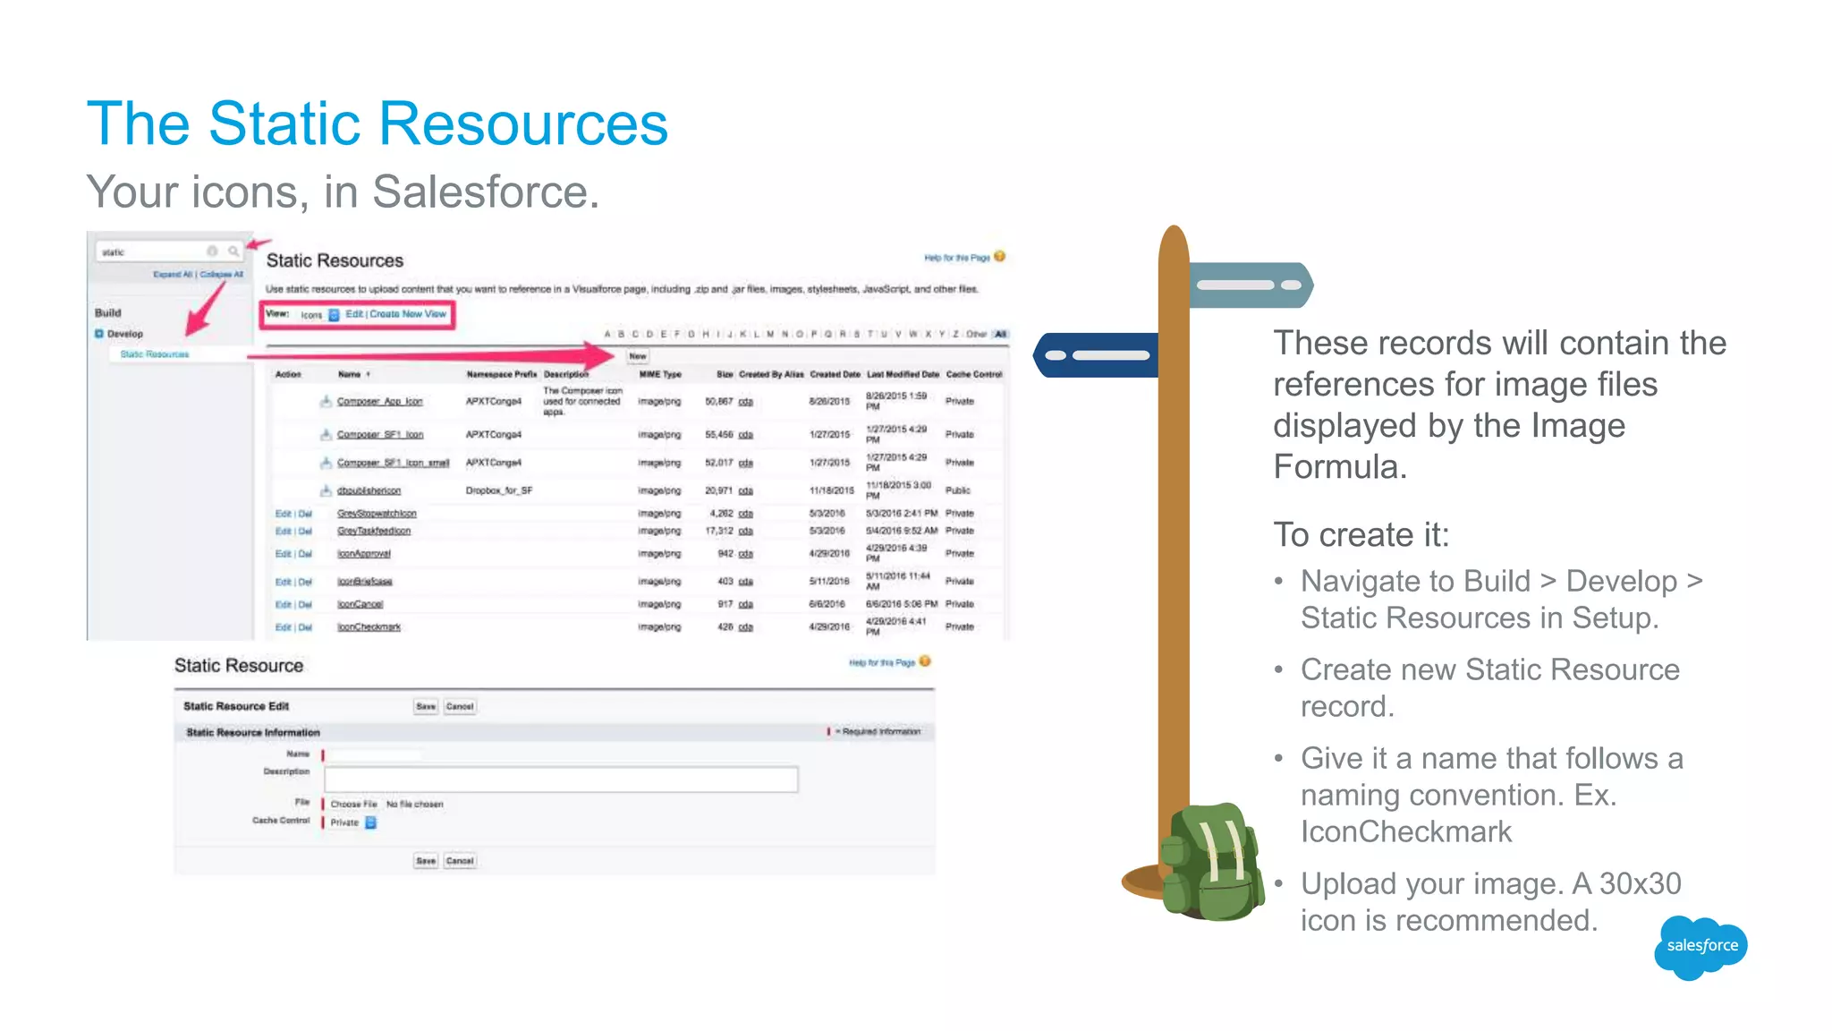
Task: Click the help icon on the Static Resource edit page
Action: [x=925, y=661]
